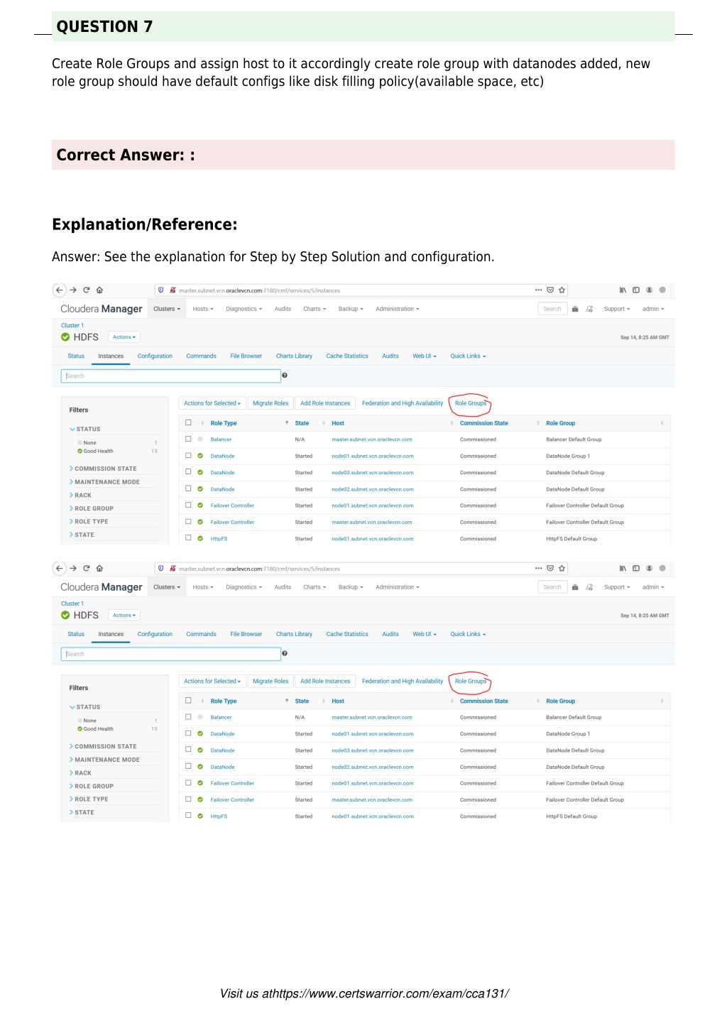Screen dimensions: 727x1028
Task: Open the Charts Library tab in the lower screenshot
Action: click(x=294, y=634)
